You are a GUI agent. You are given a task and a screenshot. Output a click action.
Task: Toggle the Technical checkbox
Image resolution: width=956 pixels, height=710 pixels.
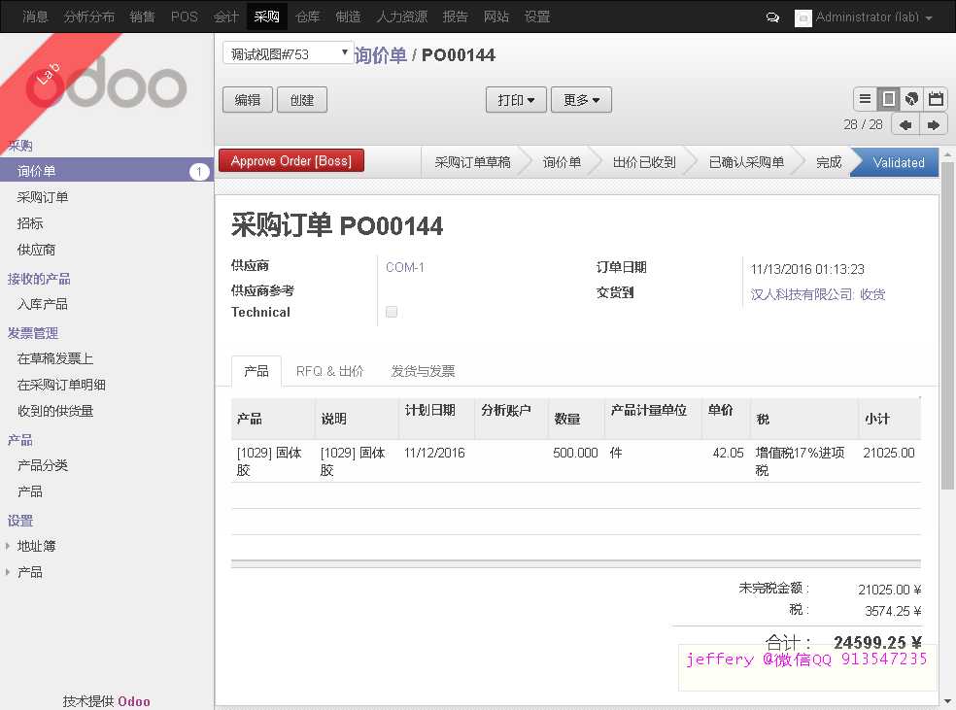click(x=392, y=312)
